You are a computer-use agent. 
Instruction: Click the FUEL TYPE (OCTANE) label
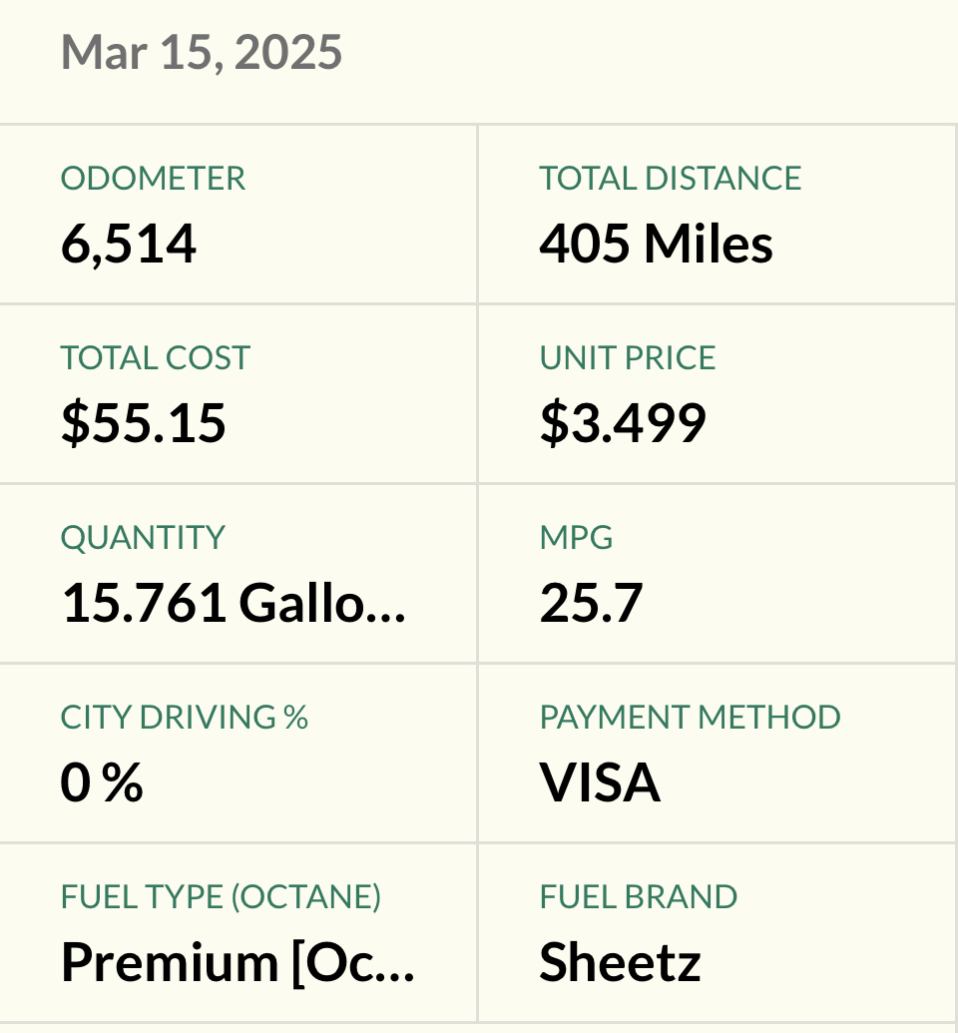[221, 896]
